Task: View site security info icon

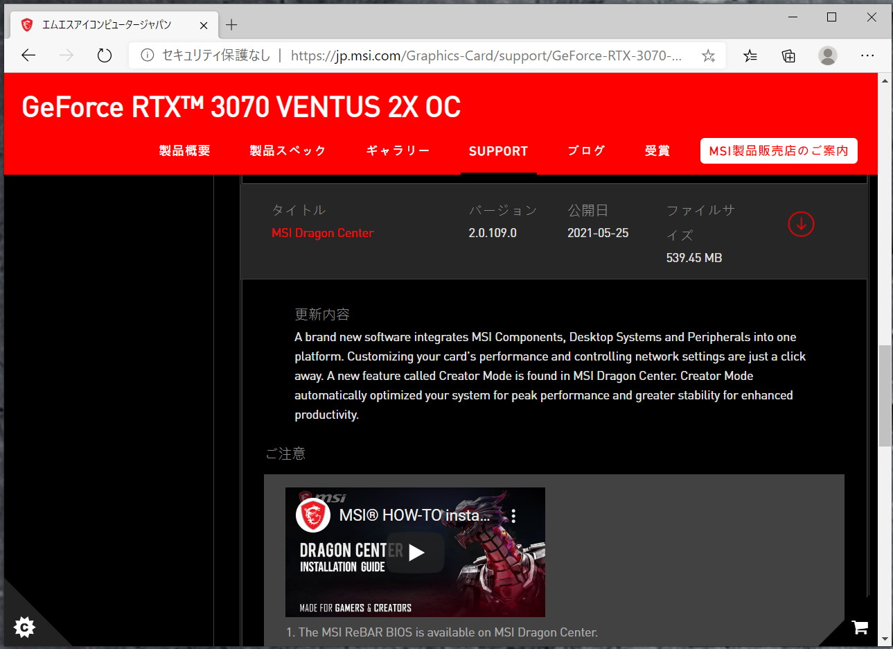Action: [x=147, y=55]
